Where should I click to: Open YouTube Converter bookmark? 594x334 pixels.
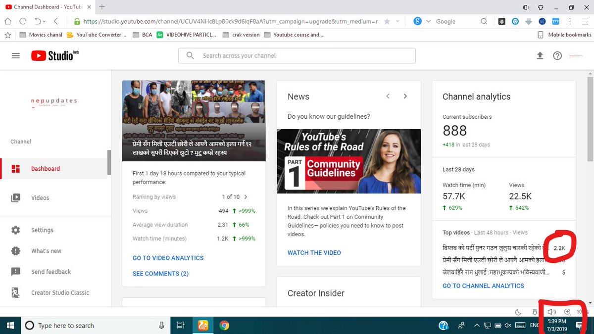96,35
